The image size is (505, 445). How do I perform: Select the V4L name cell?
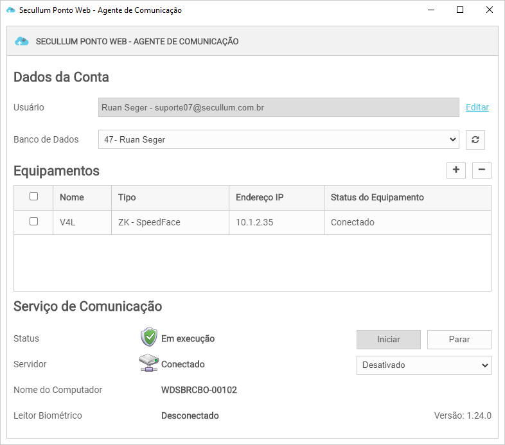coord(82,222)
